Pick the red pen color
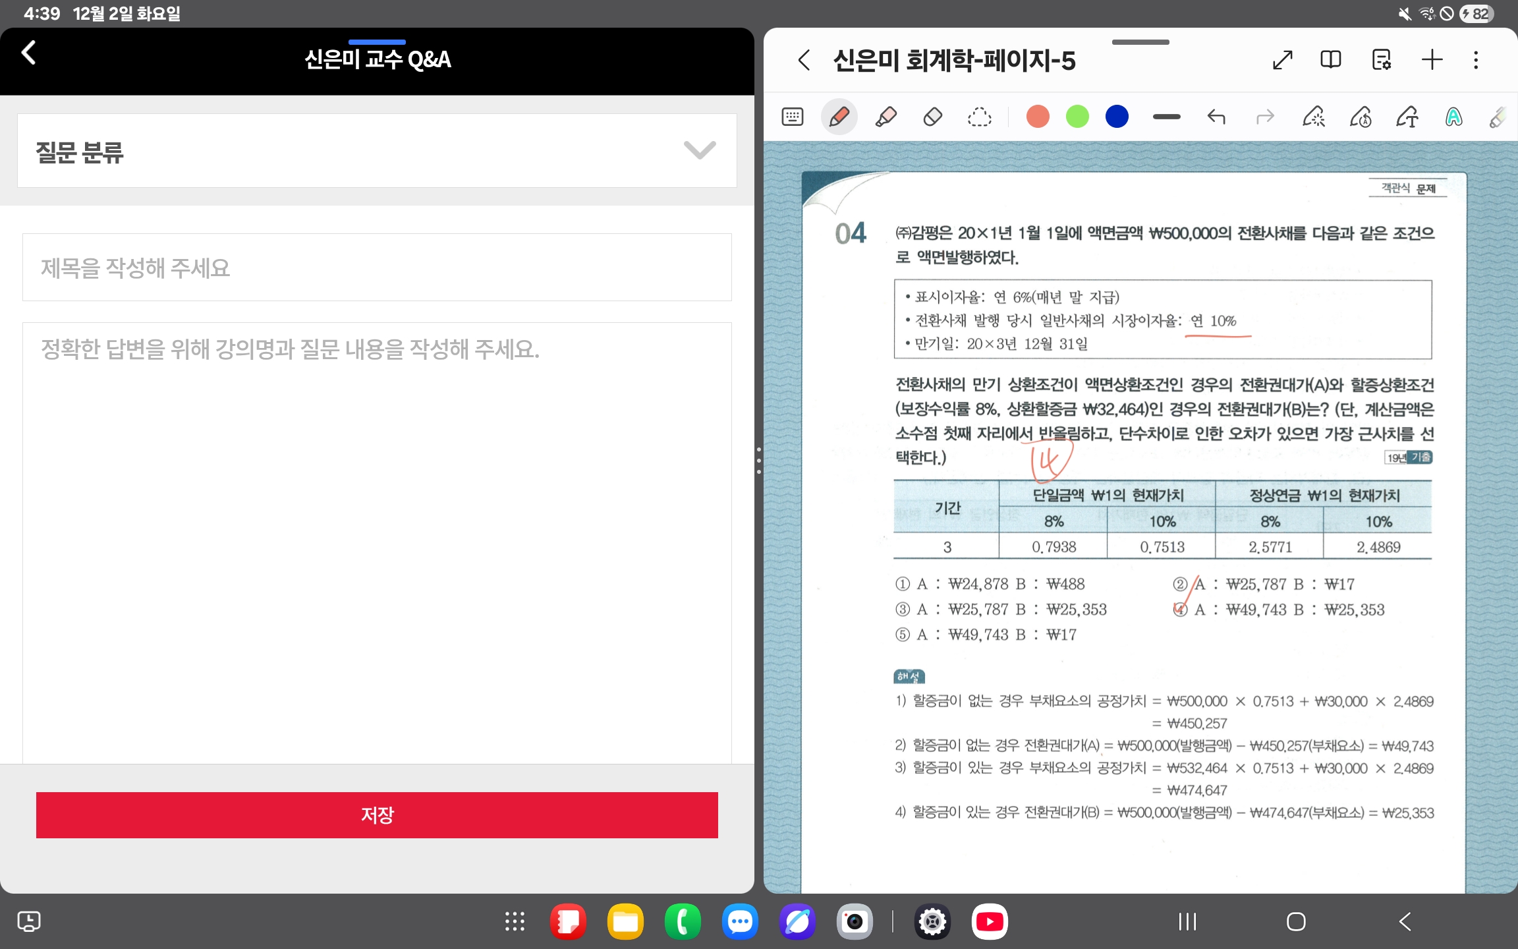The image size is (1518, 949). pos(1038,117)
